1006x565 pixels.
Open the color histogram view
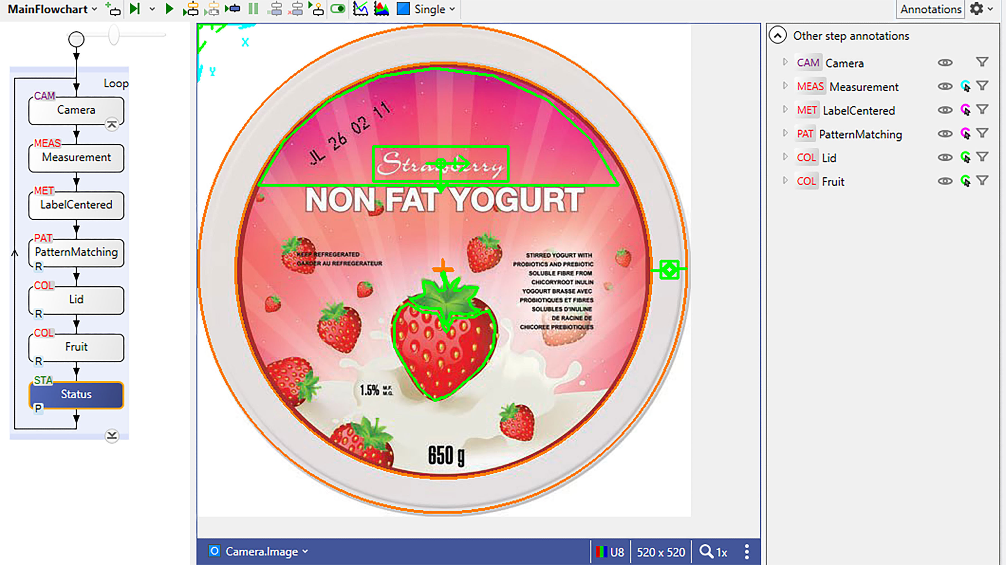pyautogui.click(x=381, y=9)
